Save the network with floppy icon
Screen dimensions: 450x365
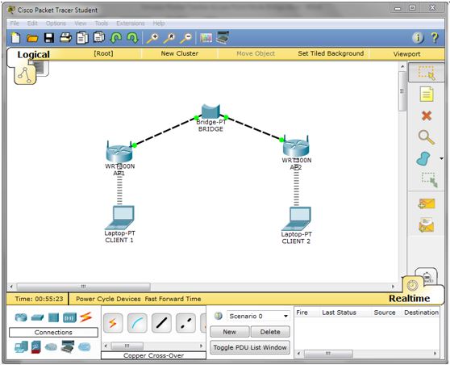48,38
